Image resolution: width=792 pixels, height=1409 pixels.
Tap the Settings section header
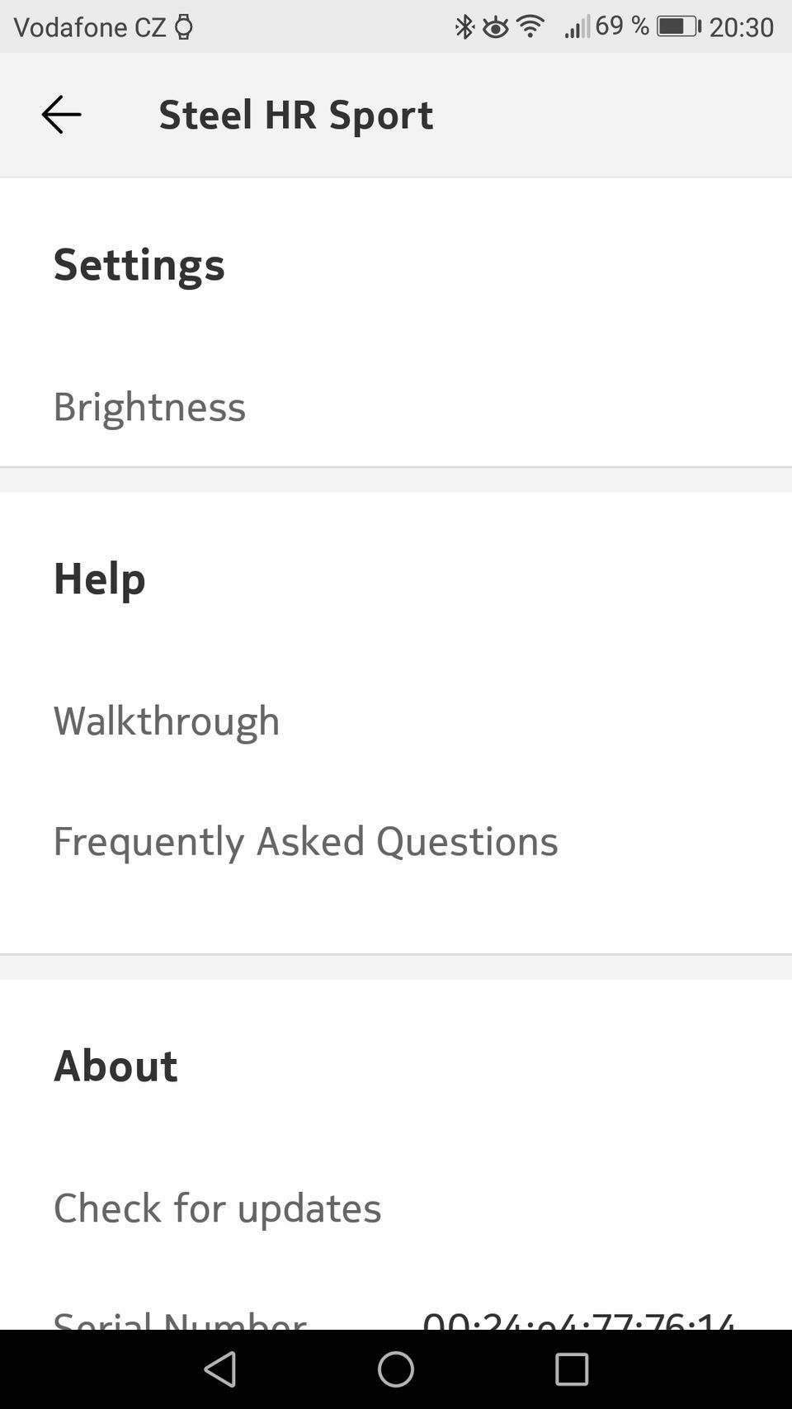tap(139, 264)
